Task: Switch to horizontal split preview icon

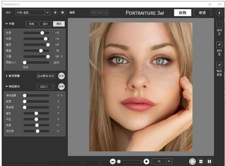Action: tap(201, 162)
